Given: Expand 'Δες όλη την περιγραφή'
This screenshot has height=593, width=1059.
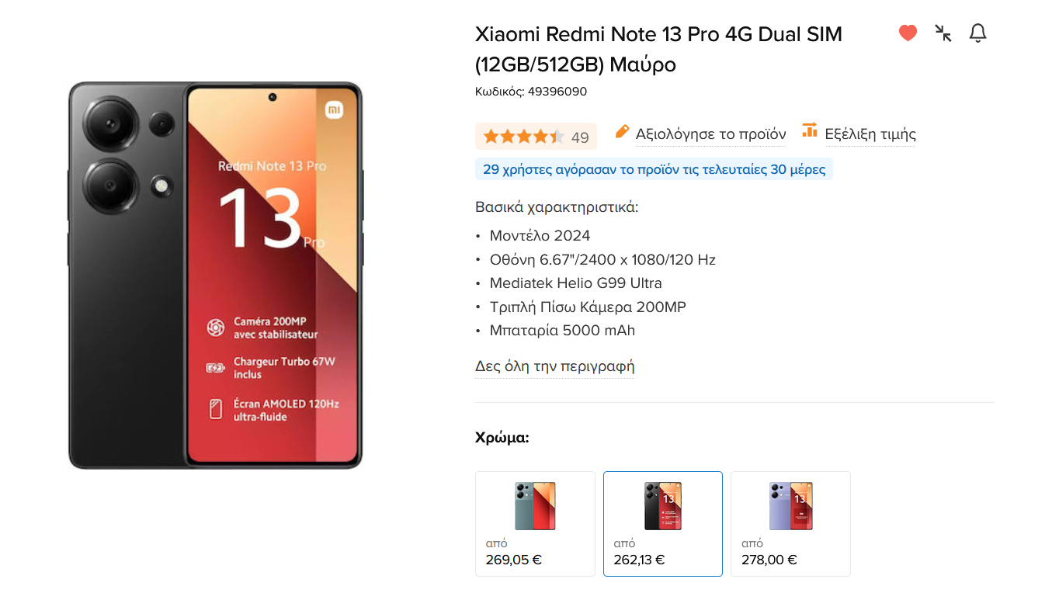Looking at the screenshot, I should (555, 366).
